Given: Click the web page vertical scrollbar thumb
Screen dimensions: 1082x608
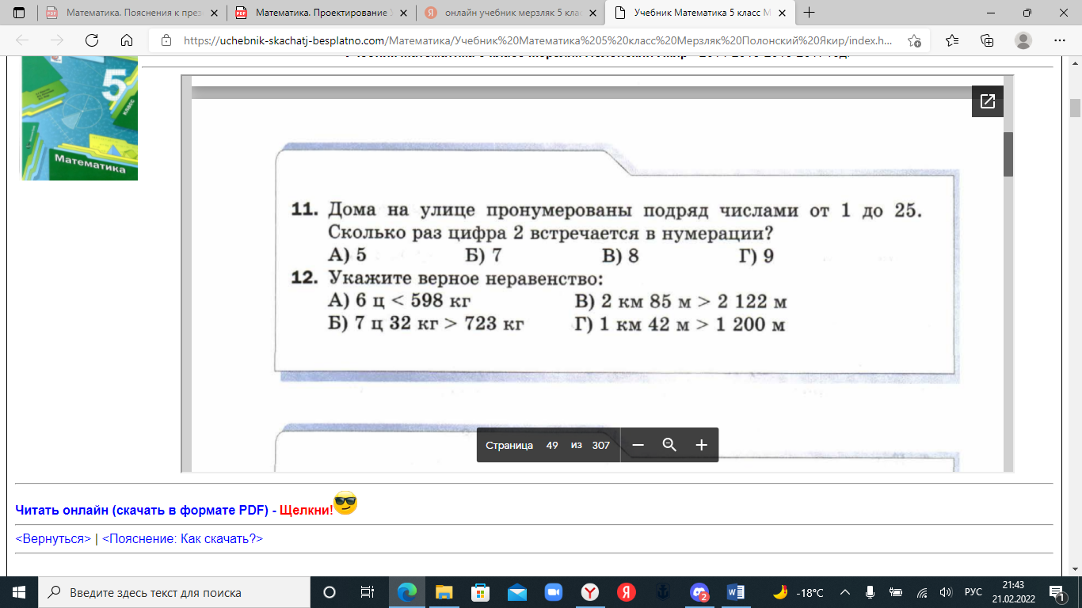Looking at the screenshot, I should click(x=1075, y=108).
